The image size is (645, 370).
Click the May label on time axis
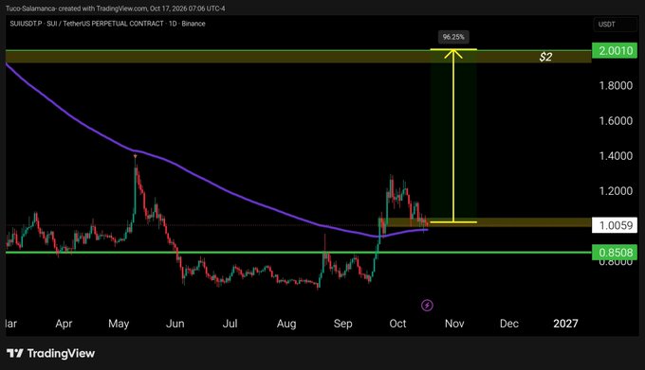[x=119, y=324]
